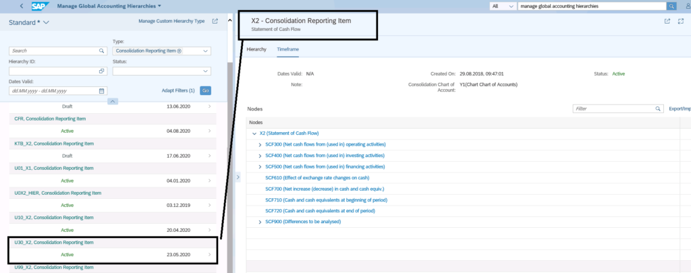This screenshot has width=691, height=273.
Task: Open calendar picker for Dates Valid
Action: [102, 90]
